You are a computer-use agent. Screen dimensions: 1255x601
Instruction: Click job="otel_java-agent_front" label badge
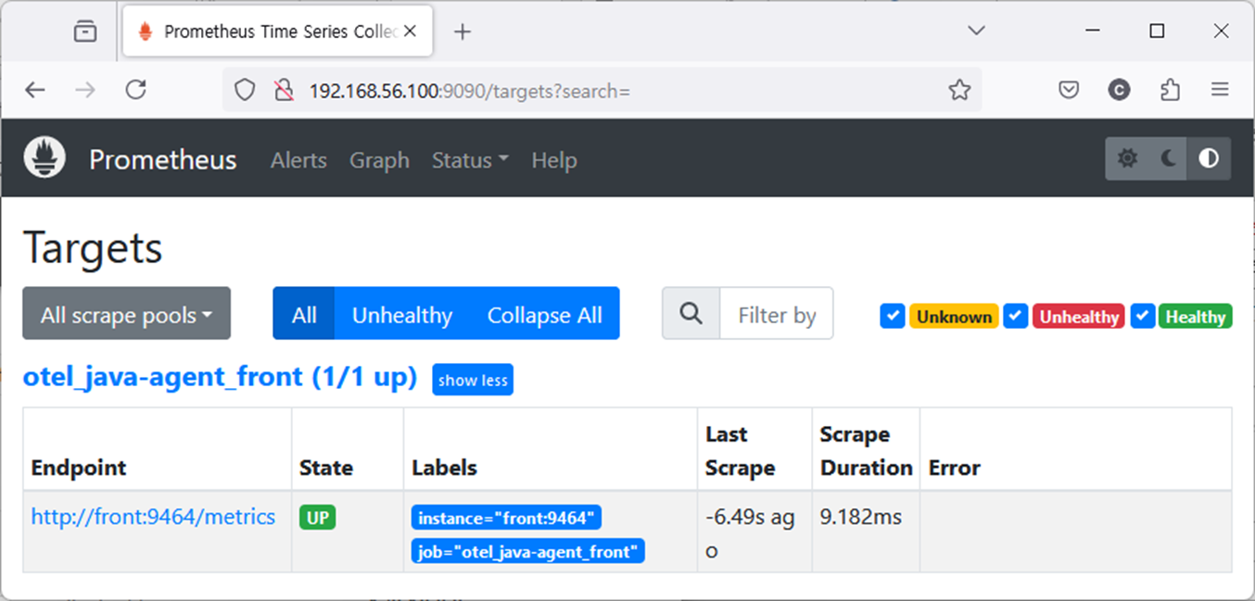point(528,552)
